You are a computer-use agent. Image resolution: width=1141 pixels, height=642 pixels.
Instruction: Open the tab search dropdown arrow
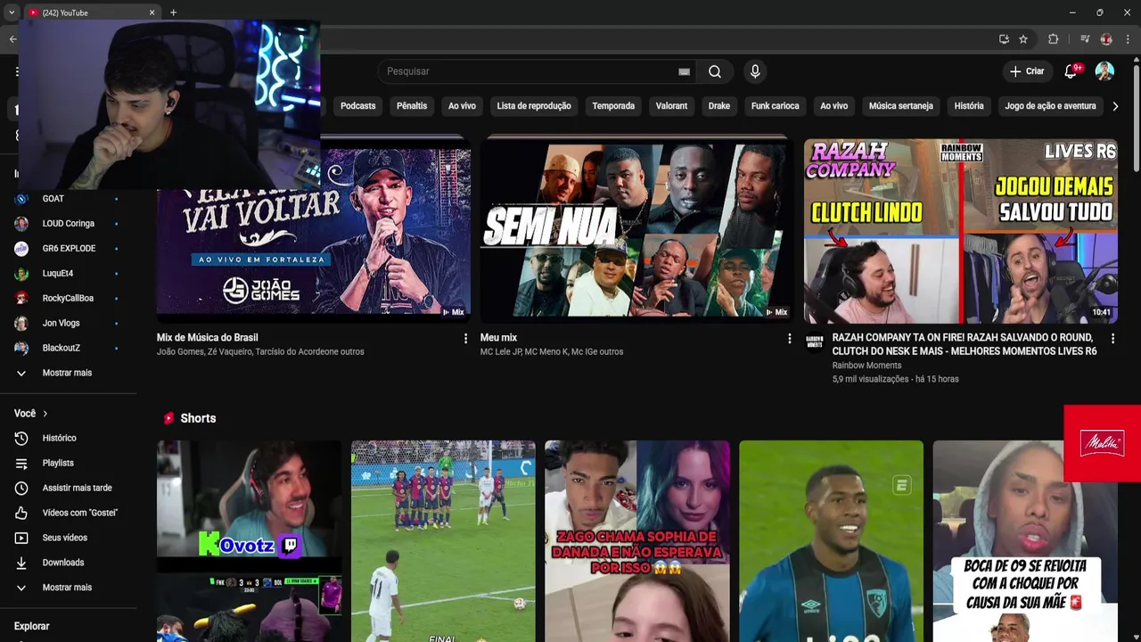[x=12, y=12]
